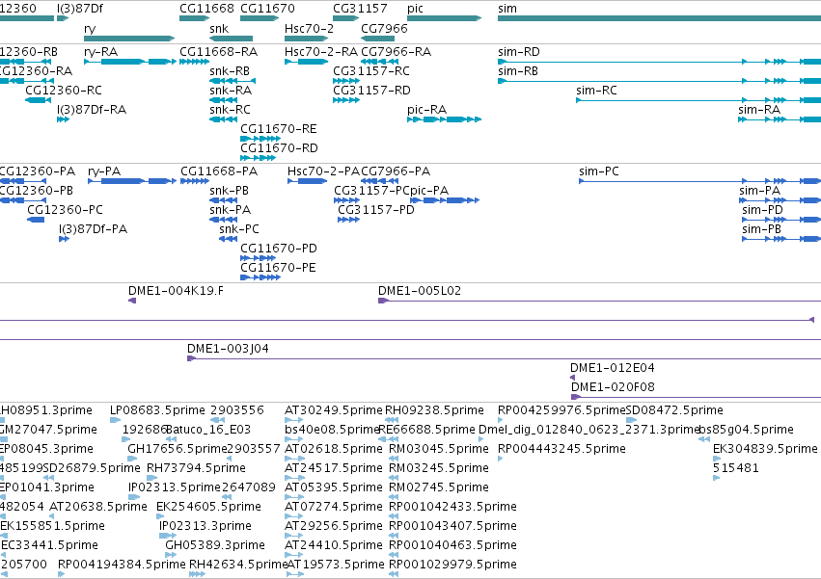Click the EK254605.5prime EST label
The height and width of the screenshot is (579, 821).
pyautogui.click(x=208, y=507)
